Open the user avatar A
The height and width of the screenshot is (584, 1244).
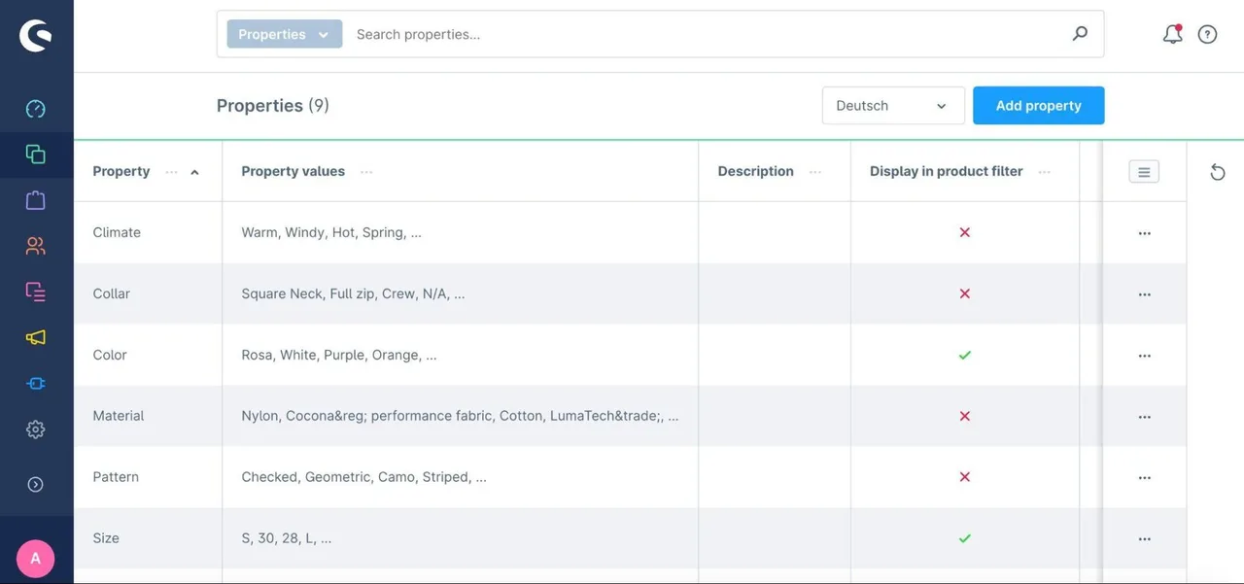(36, 559)
